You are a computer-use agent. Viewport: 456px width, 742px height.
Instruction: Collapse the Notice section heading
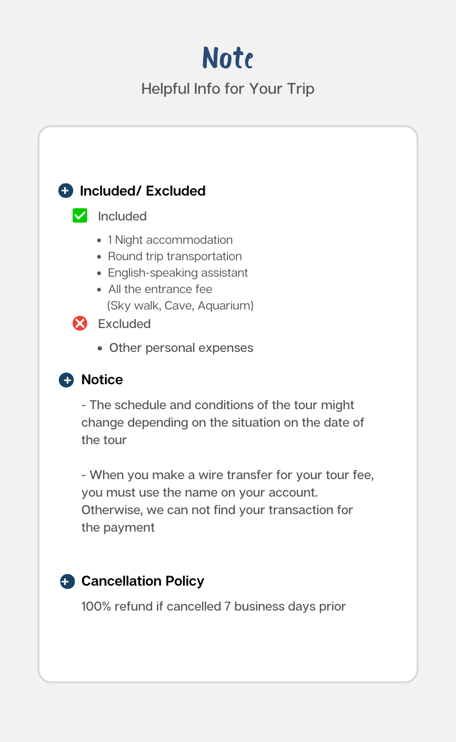point(102,379)
